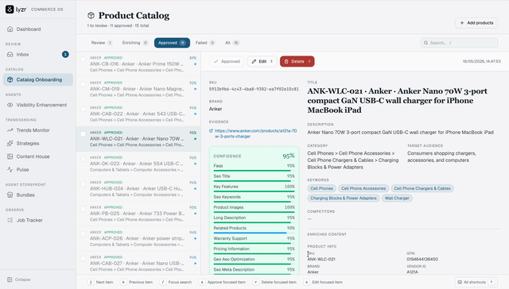Click the Product Catalog cube icon
Viewport: 509px width, 289px height.
pos(91,15)
